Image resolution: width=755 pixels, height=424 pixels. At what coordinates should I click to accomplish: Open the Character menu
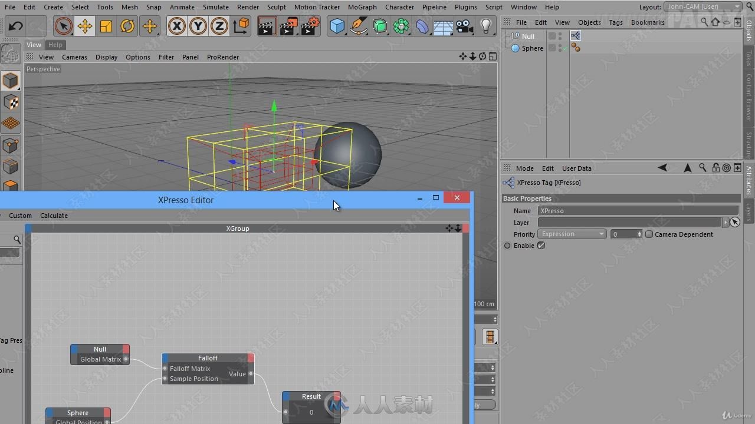coord(399,7)
